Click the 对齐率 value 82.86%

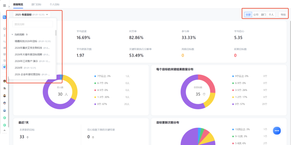click(136, 38)
